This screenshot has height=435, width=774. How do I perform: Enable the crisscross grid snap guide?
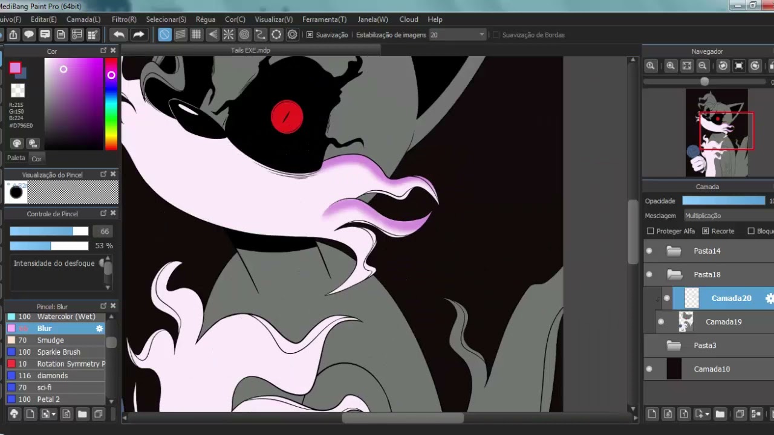click(197, 34)
